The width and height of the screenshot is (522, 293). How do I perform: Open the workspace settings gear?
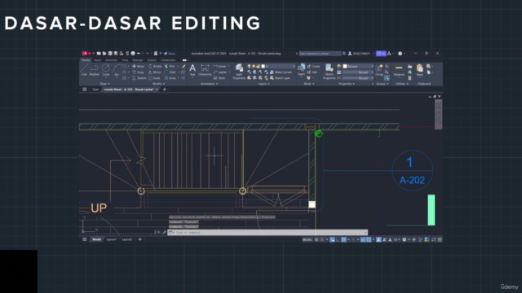pyautogui.click(x=405, y=239)
